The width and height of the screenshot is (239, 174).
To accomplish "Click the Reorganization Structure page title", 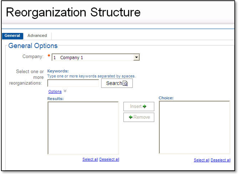I will 73,12.
